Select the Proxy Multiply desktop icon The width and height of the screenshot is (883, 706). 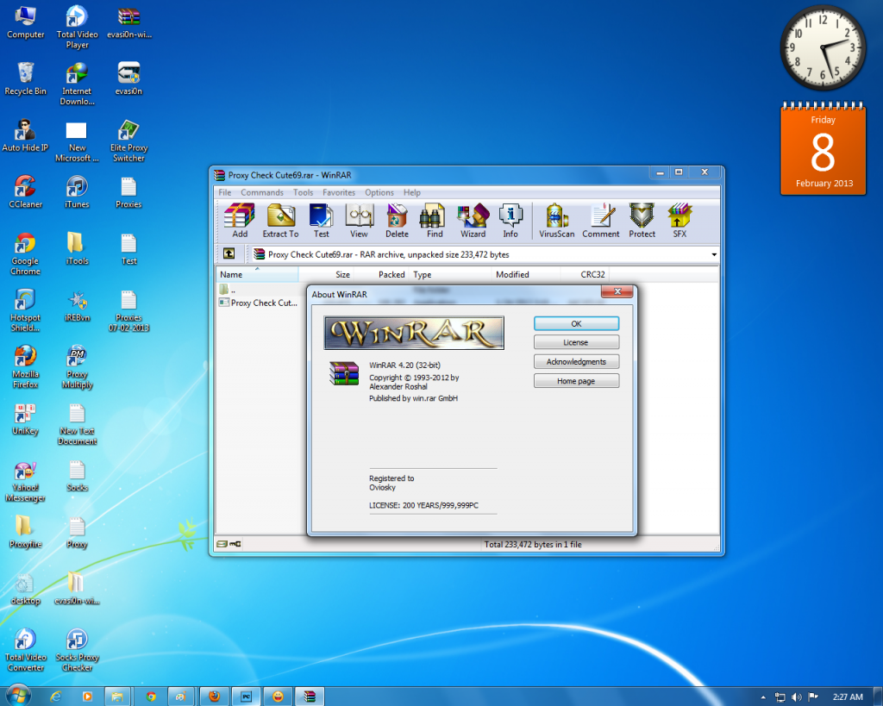click(77, 367)
